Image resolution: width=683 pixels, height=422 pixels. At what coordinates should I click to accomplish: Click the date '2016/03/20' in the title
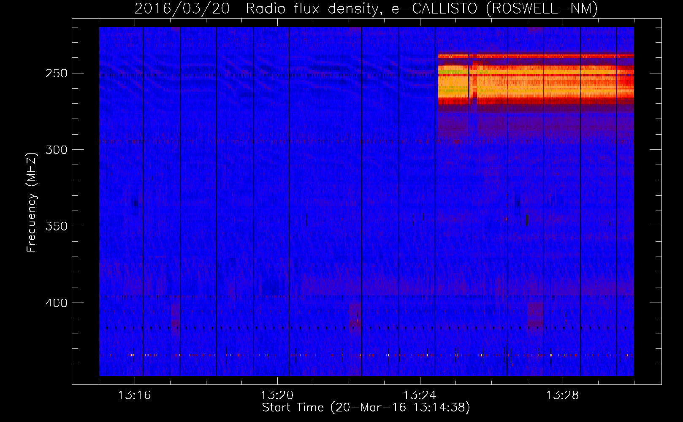point(182,8)
